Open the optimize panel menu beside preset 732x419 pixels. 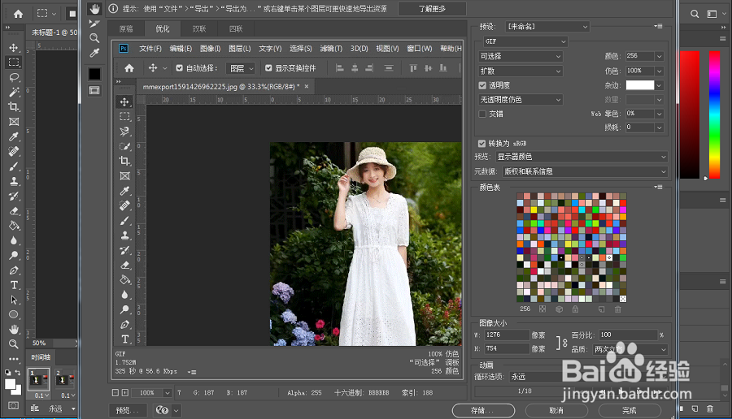tap(658, 27)
